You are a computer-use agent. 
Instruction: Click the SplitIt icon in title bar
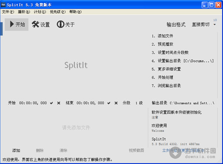[3, 5]
